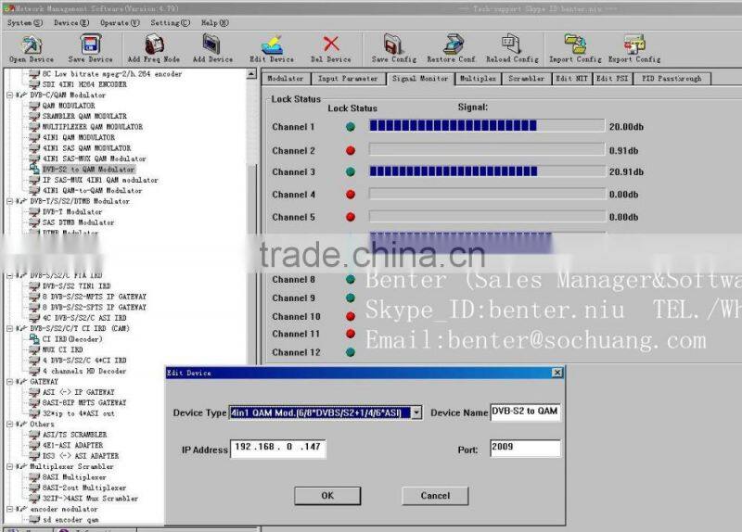Click Channel 3 green lock indicator
Image resolution: width=742 pixels, height=532 pixels.
tap(351, 171)
